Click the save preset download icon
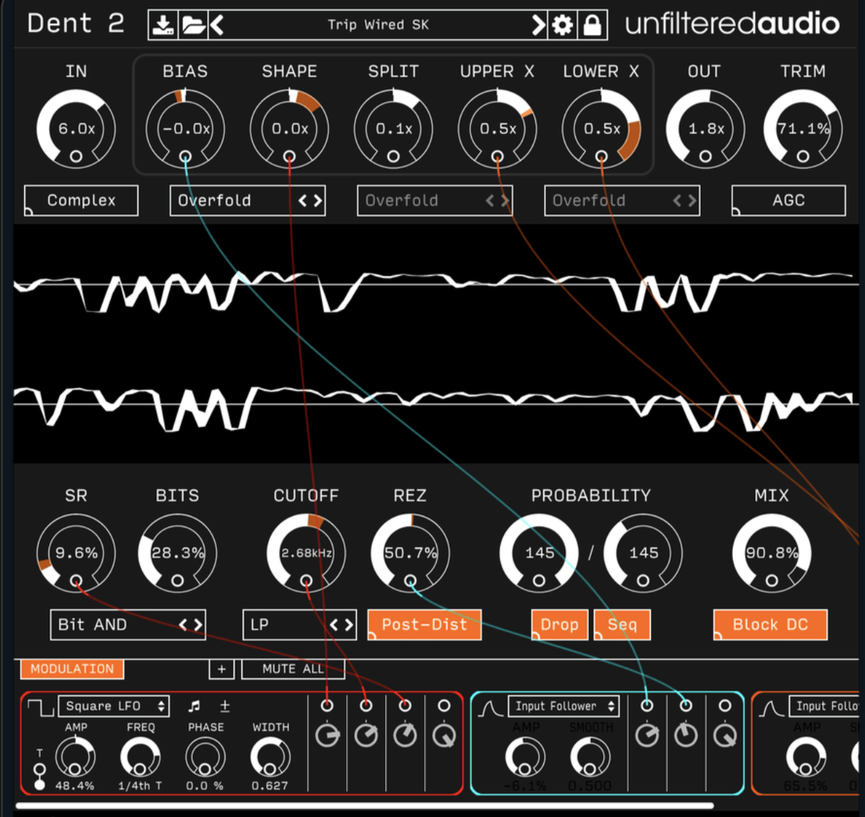The image size is (865, 817). 163,26
